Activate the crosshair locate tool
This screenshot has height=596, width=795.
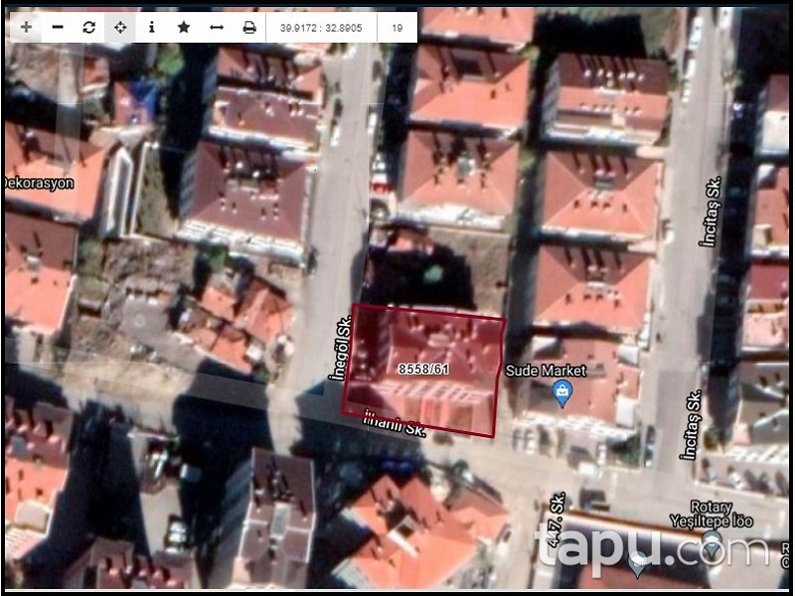tap(120, 28)
